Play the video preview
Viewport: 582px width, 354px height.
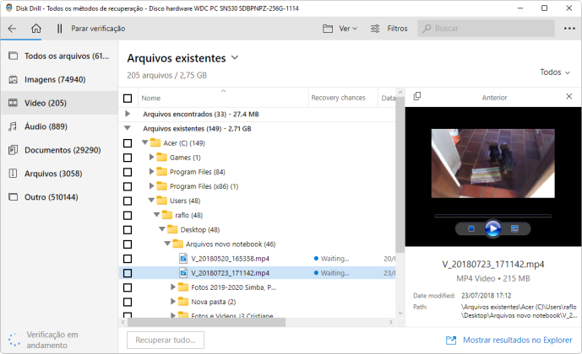tap(493, 228)
